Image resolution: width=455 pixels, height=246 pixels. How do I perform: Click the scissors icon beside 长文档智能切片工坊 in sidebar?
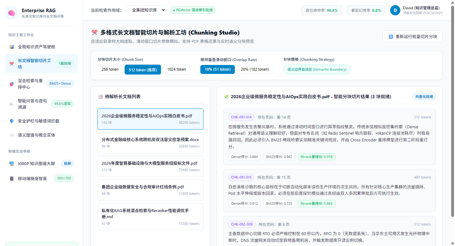pos(12,64)
